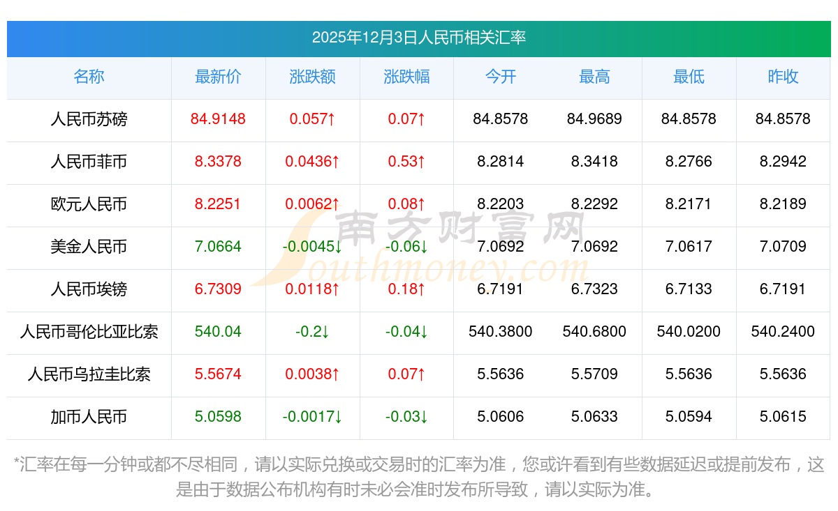Click the 加币人民币 row label

click(x=89, y=417)
